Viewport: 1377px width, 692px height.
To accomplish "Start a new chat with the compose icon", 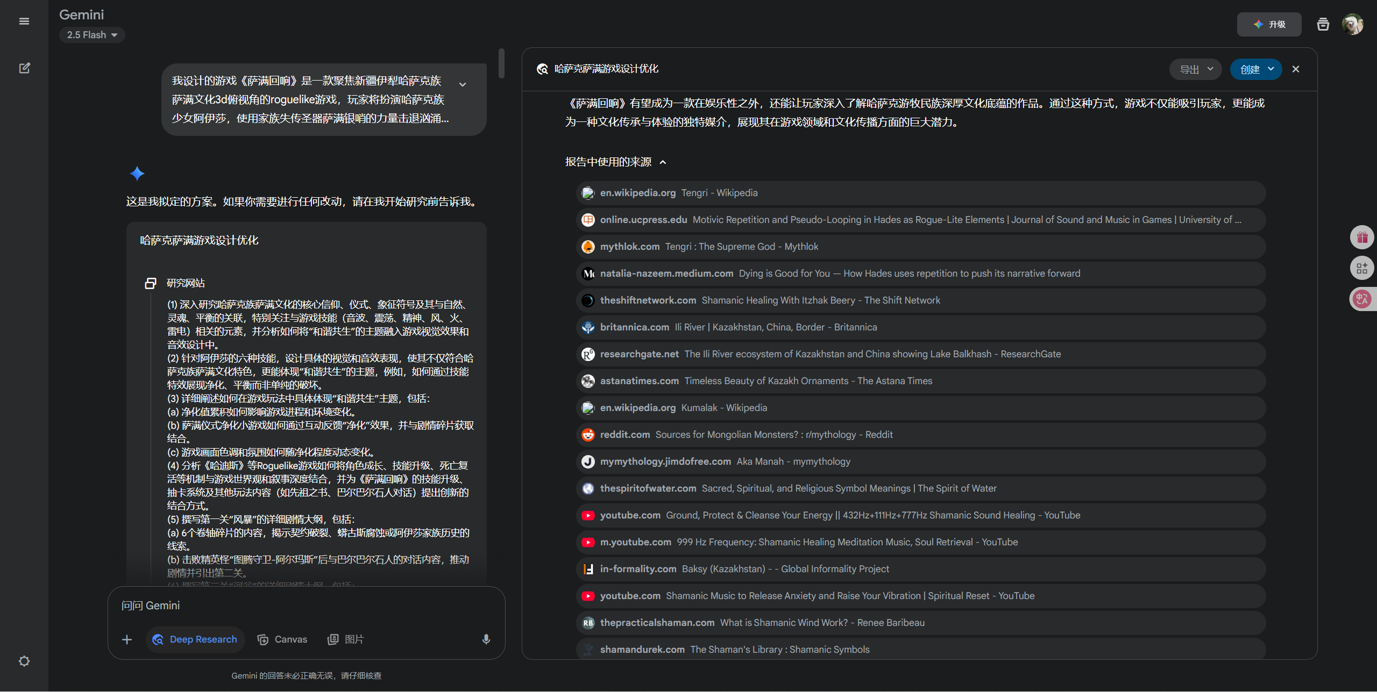I will click(24, 68).
